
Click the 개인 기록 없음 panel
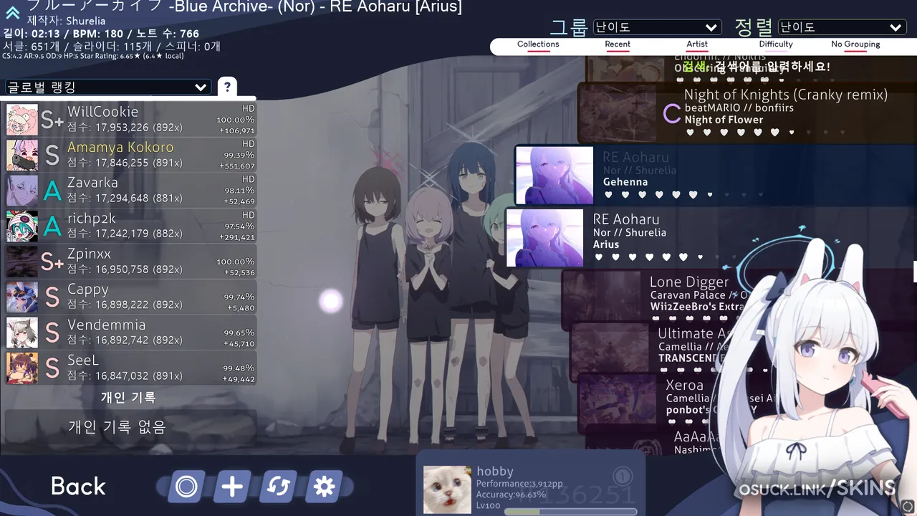130,428
